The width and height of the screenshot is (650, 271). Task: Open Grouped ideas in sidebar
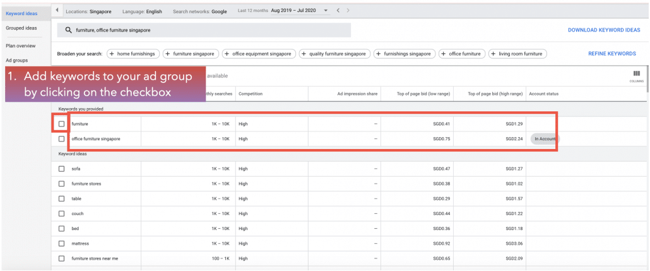[21, 28]
